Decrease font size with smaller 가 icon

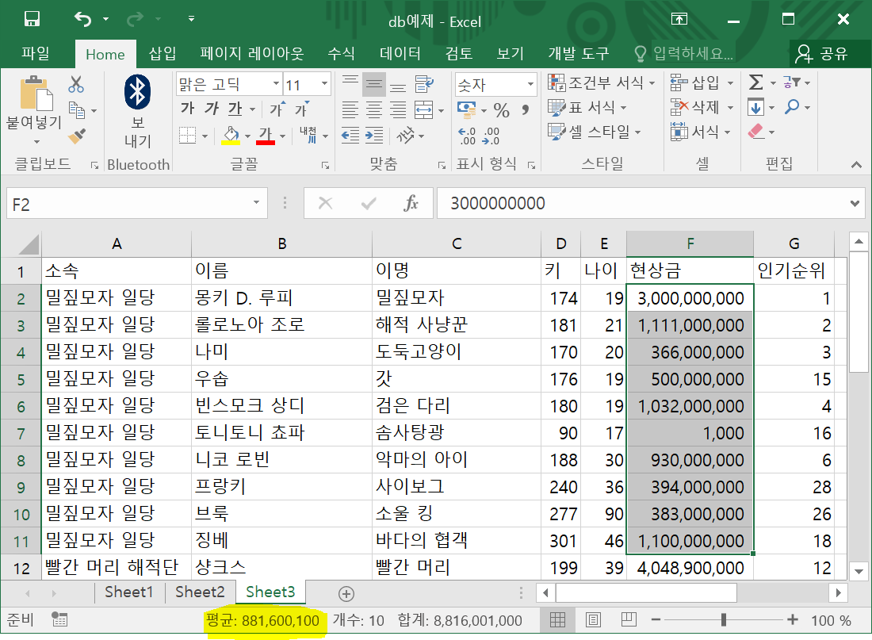pos(301,109)
